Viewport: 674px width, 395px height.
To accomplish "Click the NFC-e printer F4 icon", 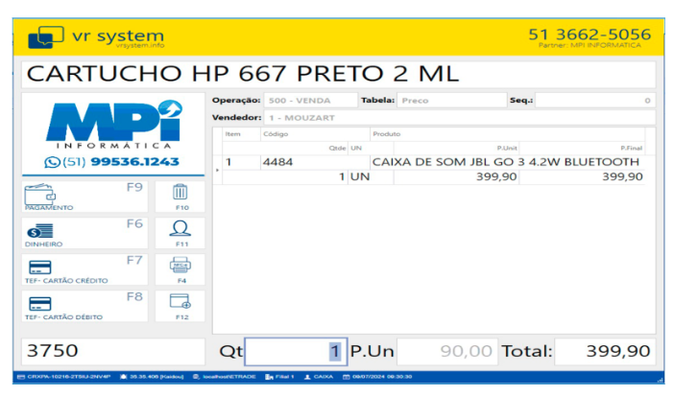I will pos(181,269).
